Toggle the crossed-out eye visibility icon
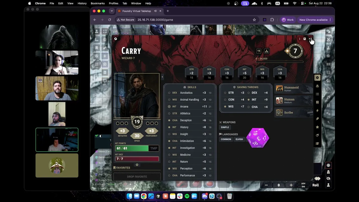The height and width of the screenshot is (202, 359). tap(328, 179)
